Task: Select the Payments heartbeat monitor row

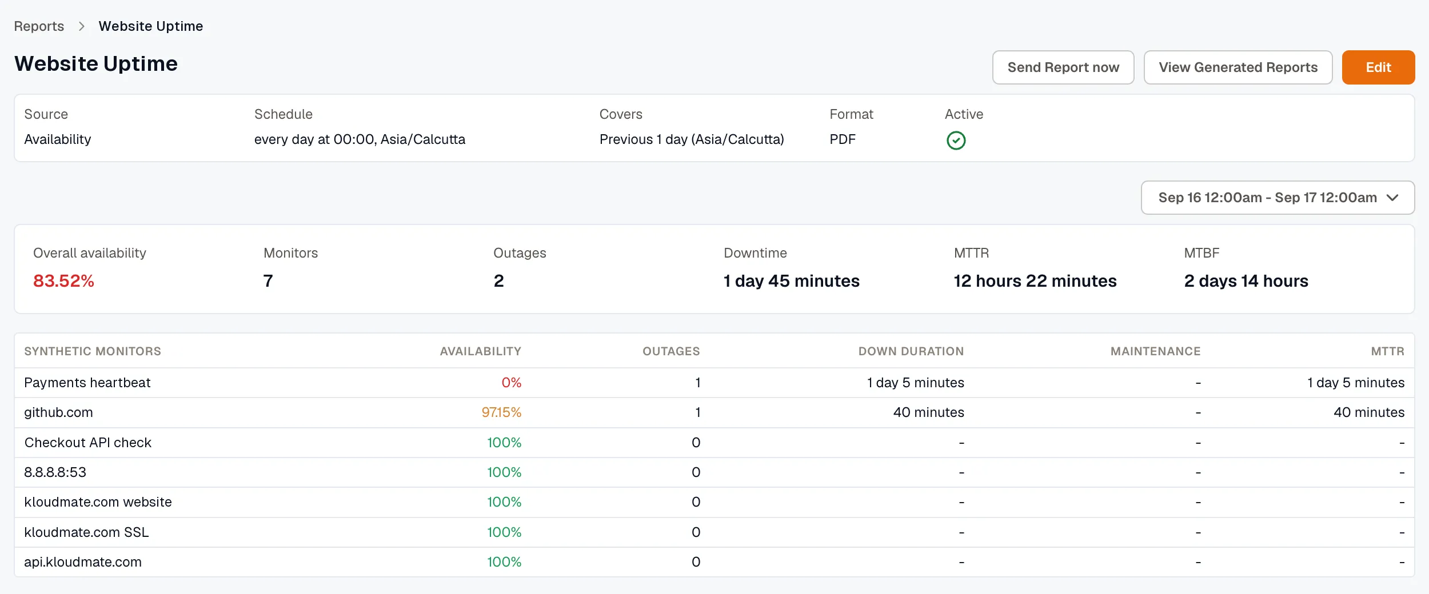Action: [x=714, y=383]
